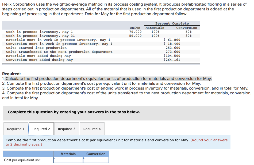The image size is (254, 165).
Task: Click requirement 2 about cost per equivalent unit
Action: pyautogui.click(x=101, y=83)
